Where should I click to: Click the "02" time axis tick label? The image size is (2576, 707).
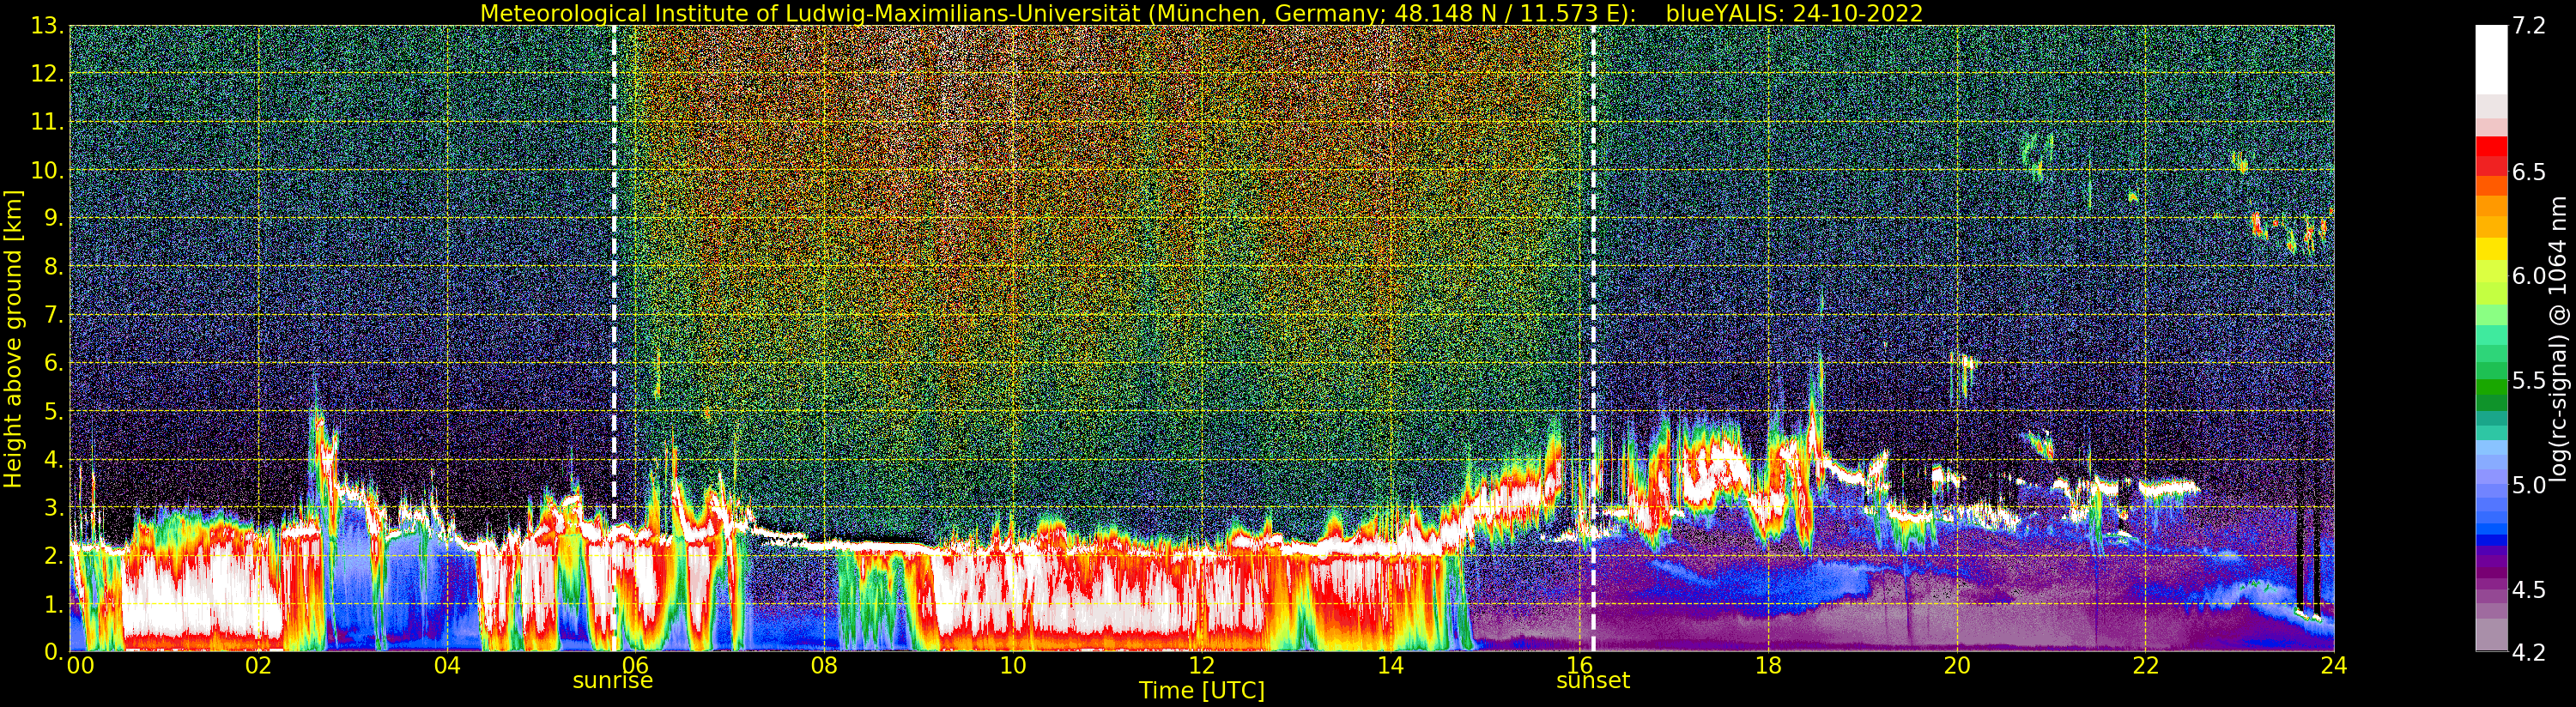tap(259, 665)
